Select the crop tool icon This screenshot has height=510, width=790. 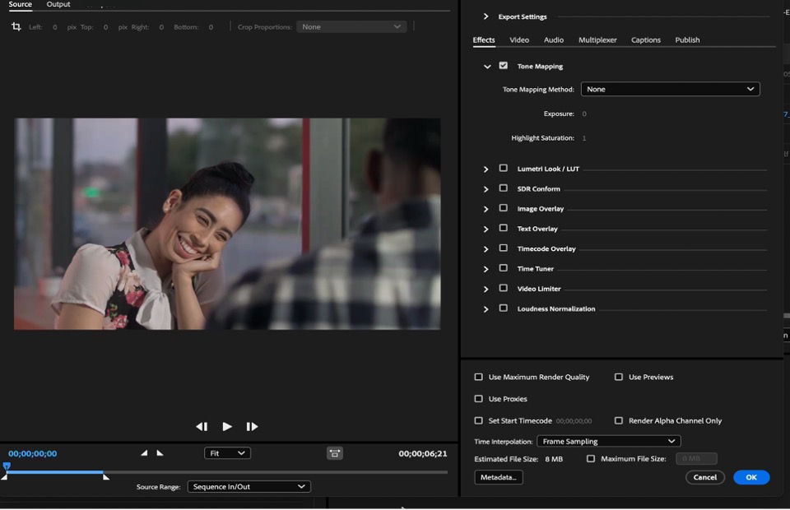click(x=16, y=27)
